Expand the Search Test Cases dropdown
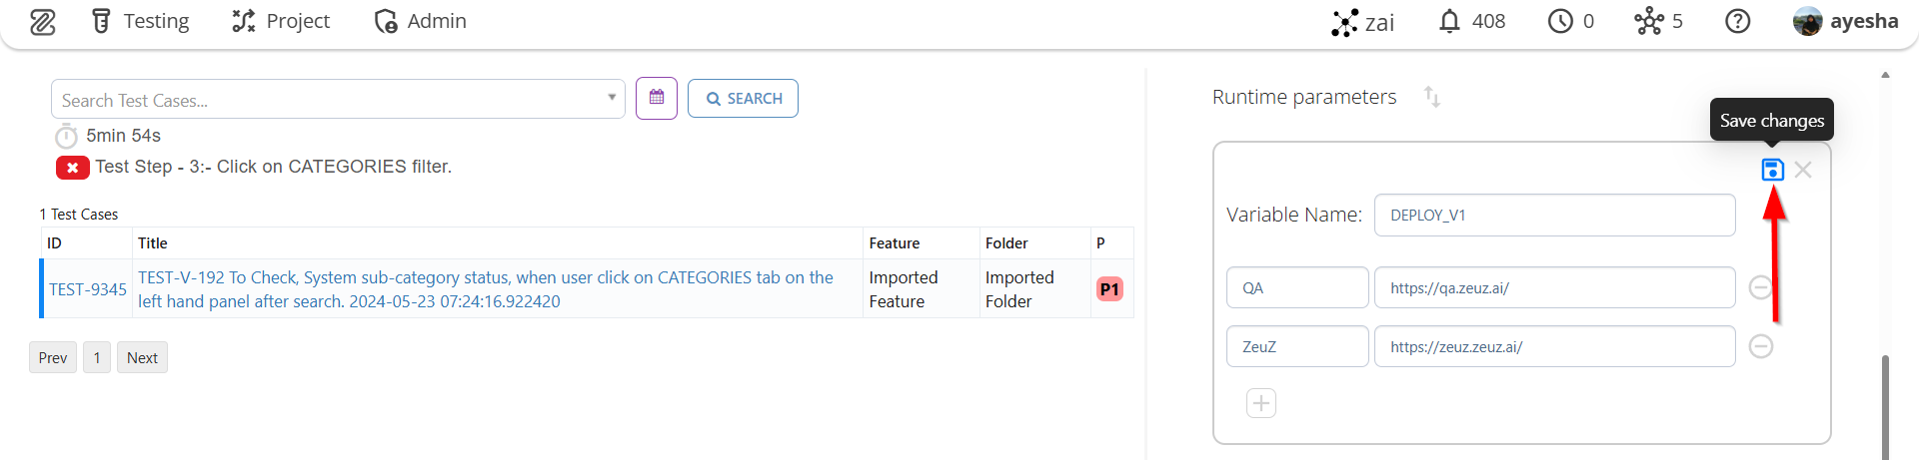This screenshot has width=1919, height=460. (612, 98)
